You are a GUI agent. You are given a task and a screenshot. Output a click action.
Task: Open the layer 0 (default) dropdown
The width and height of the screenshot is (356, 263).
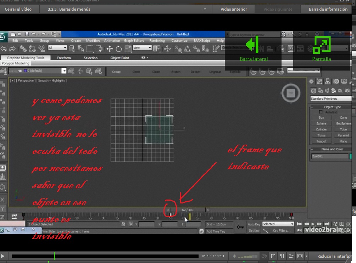coord(37,71)
